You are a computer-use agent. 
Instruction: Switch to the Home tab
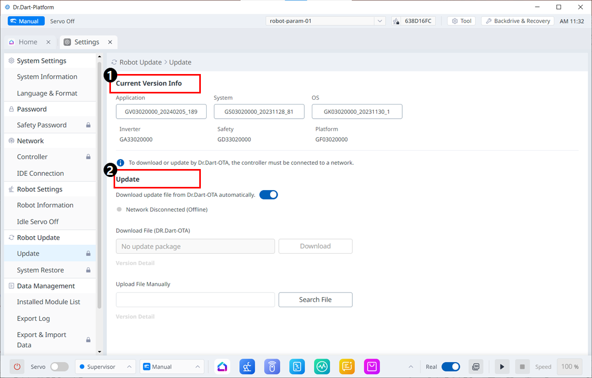click(x=28, y=42)
